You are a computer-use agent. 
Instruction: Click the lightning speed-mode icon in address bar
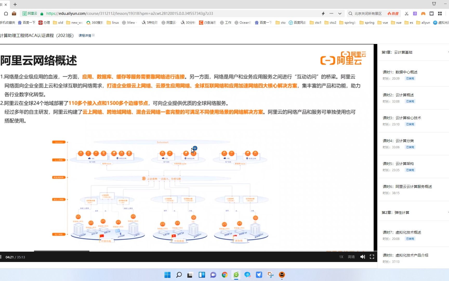[323, 14]
